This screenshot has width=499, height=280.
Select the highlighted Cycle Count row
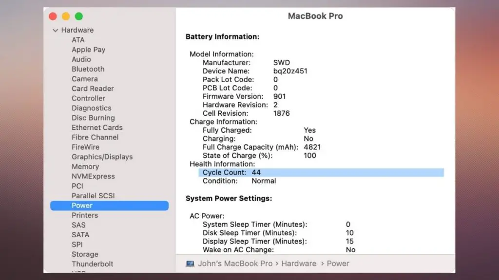[x=321, y=173]
